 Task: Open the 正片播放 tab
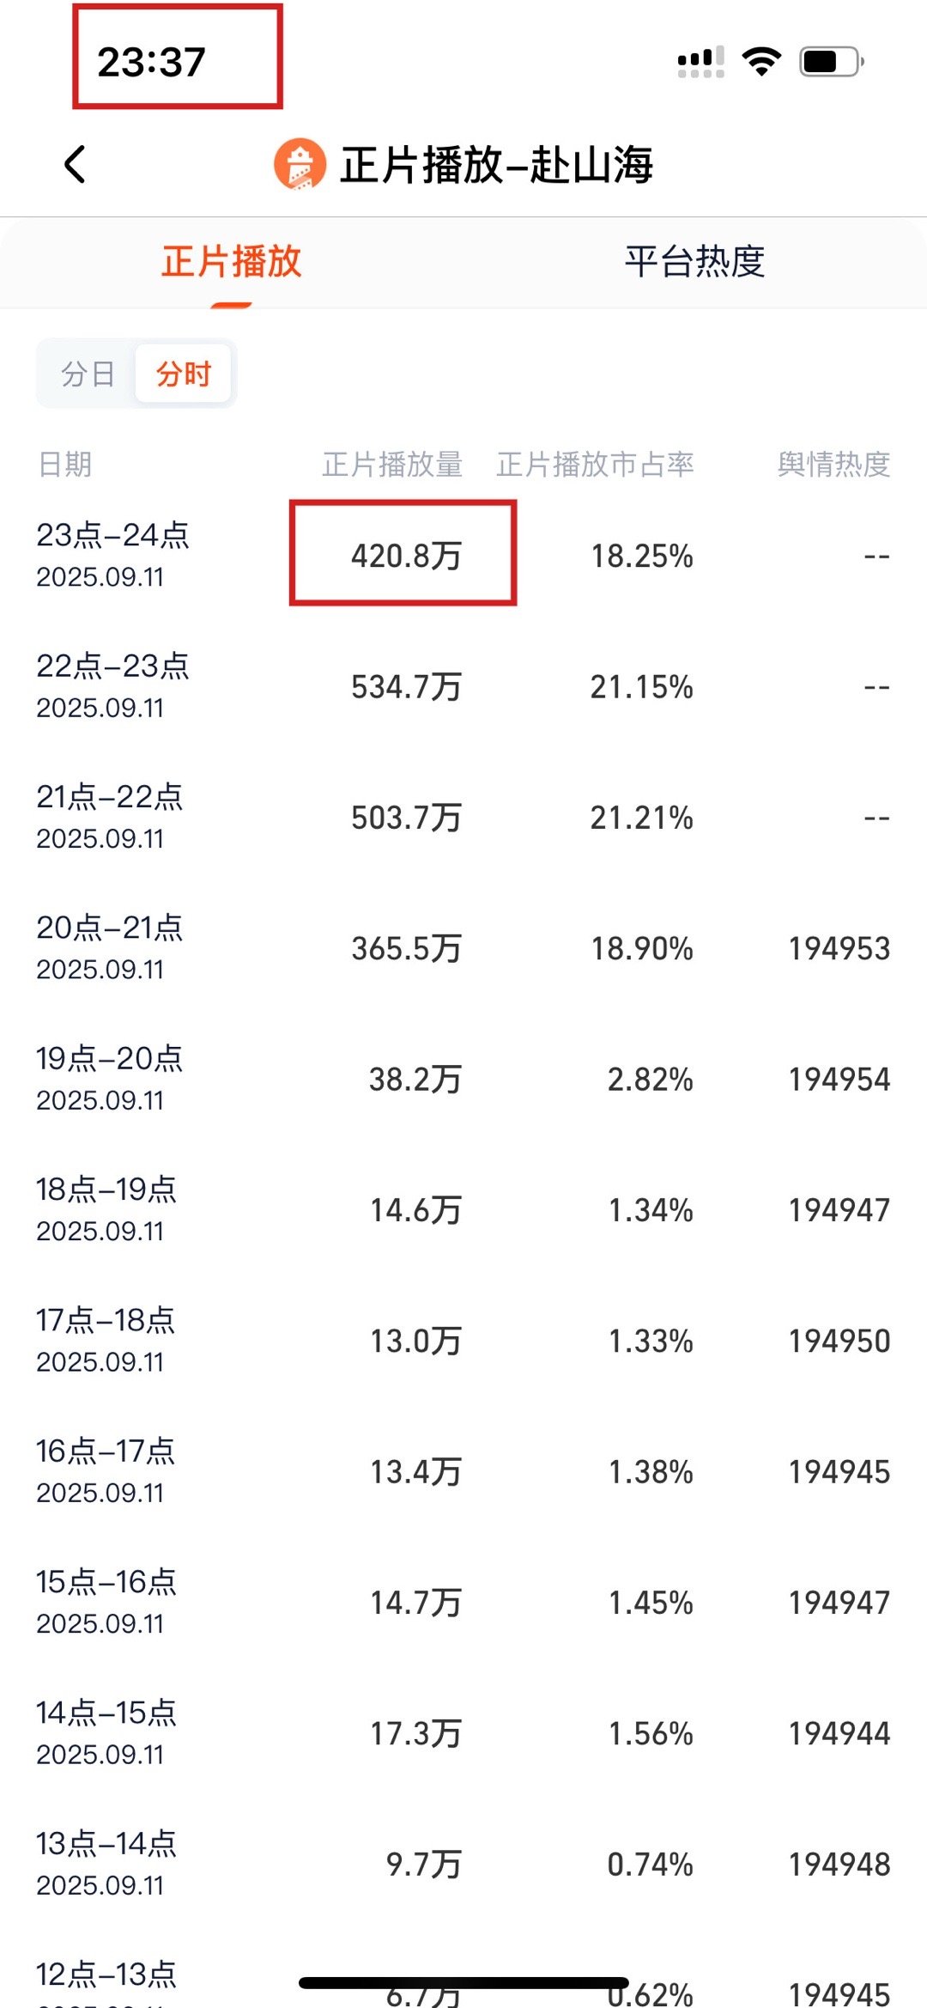232,261
